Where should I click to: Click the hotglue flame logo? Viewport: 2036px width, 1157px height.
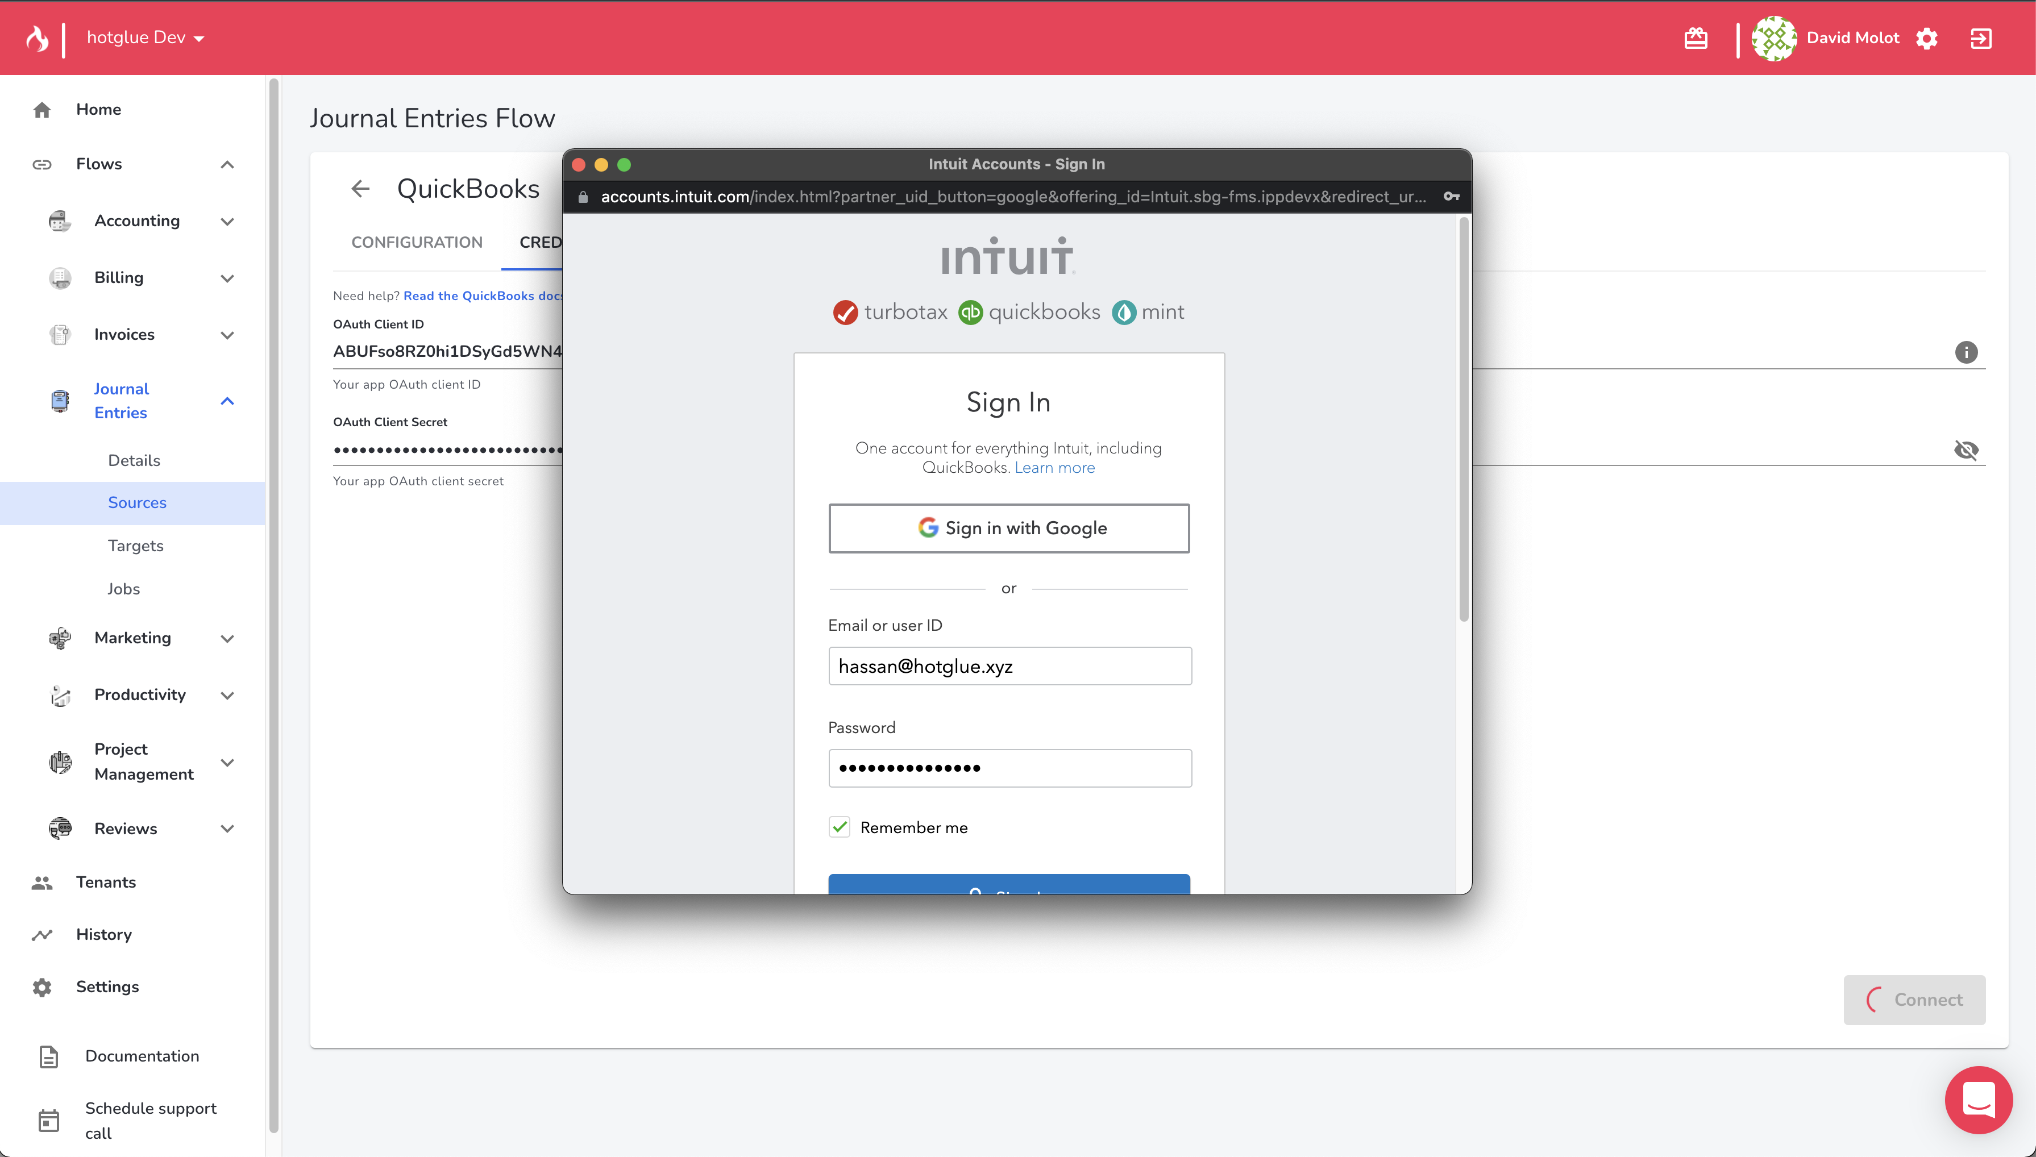[38, 38]
